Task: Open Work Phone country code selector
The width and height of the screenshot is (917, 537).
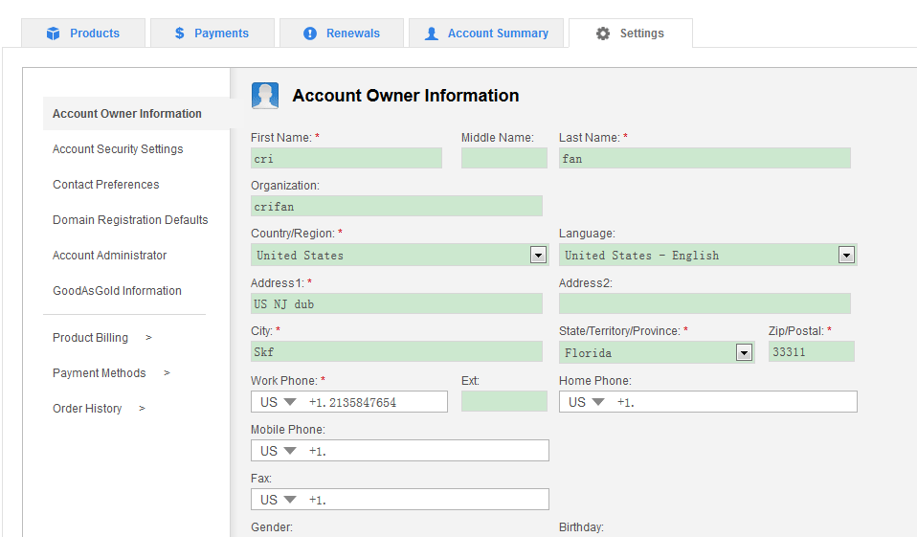Action: tap(280, 402)
